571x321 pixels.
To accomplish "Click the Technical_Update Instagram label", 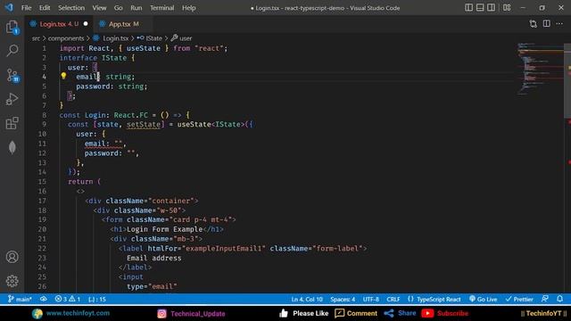I will coord(198,313).
